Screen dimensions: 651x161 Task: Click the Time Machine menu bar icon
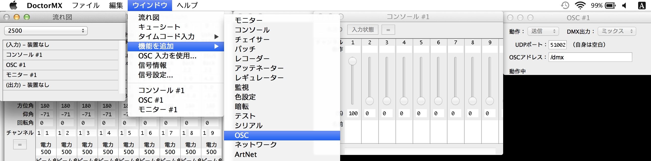(x=564, y=5)
